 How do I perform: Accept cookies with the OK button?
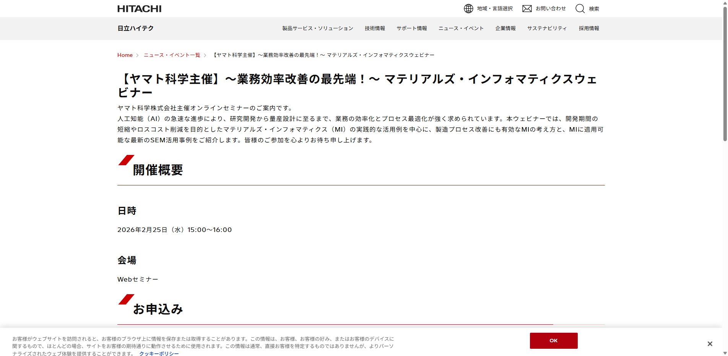tap(553, 340)
